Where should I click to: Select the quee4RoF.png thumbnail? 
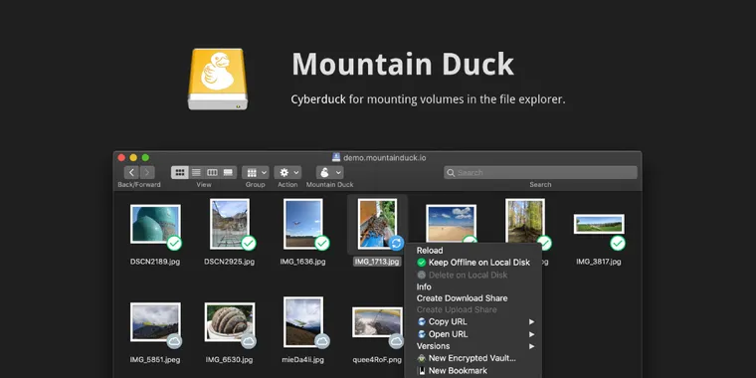coord(377,322)
